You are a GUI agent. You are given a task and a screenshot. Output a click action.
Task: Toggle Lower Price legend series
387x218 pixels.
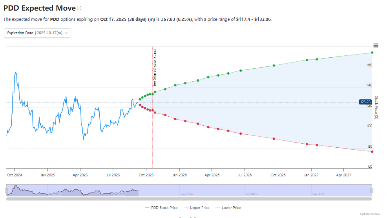point(228,208)
